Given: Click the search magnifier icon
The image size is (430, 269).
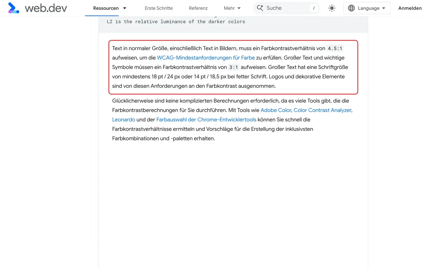Looking at the screenshot, I should pyautogui.click(x=260, y=8).
